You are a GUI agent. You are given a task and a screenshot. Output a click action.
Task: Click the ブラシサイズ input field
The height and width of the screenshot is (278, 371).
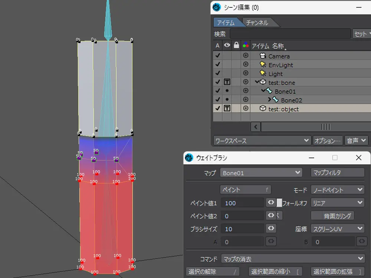pyautogui.click(x=242, y=229)
